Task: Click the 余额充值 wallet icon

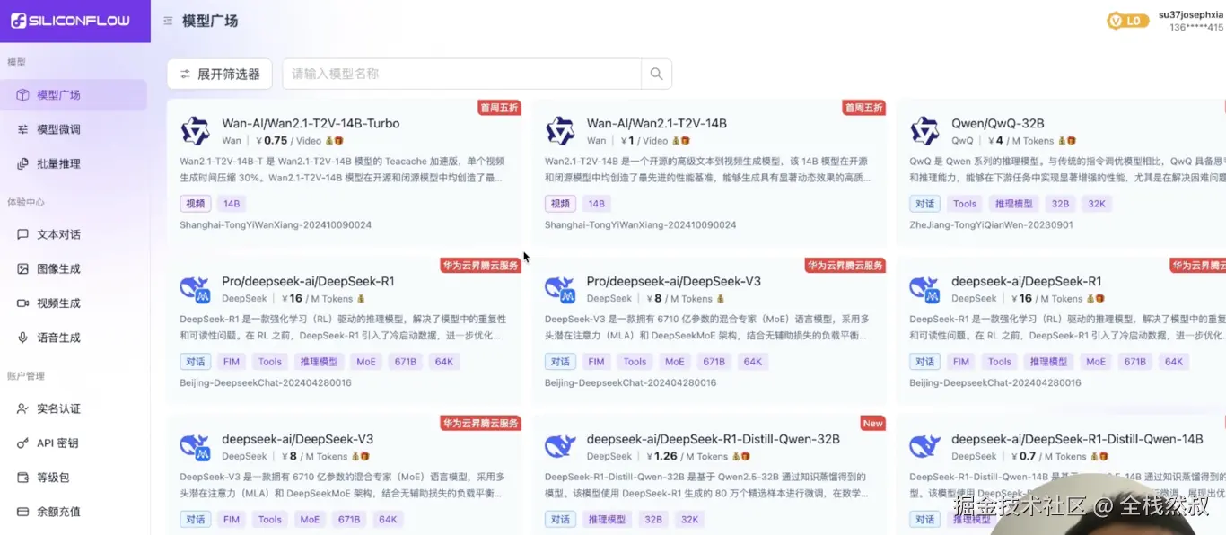Action: 23,512
